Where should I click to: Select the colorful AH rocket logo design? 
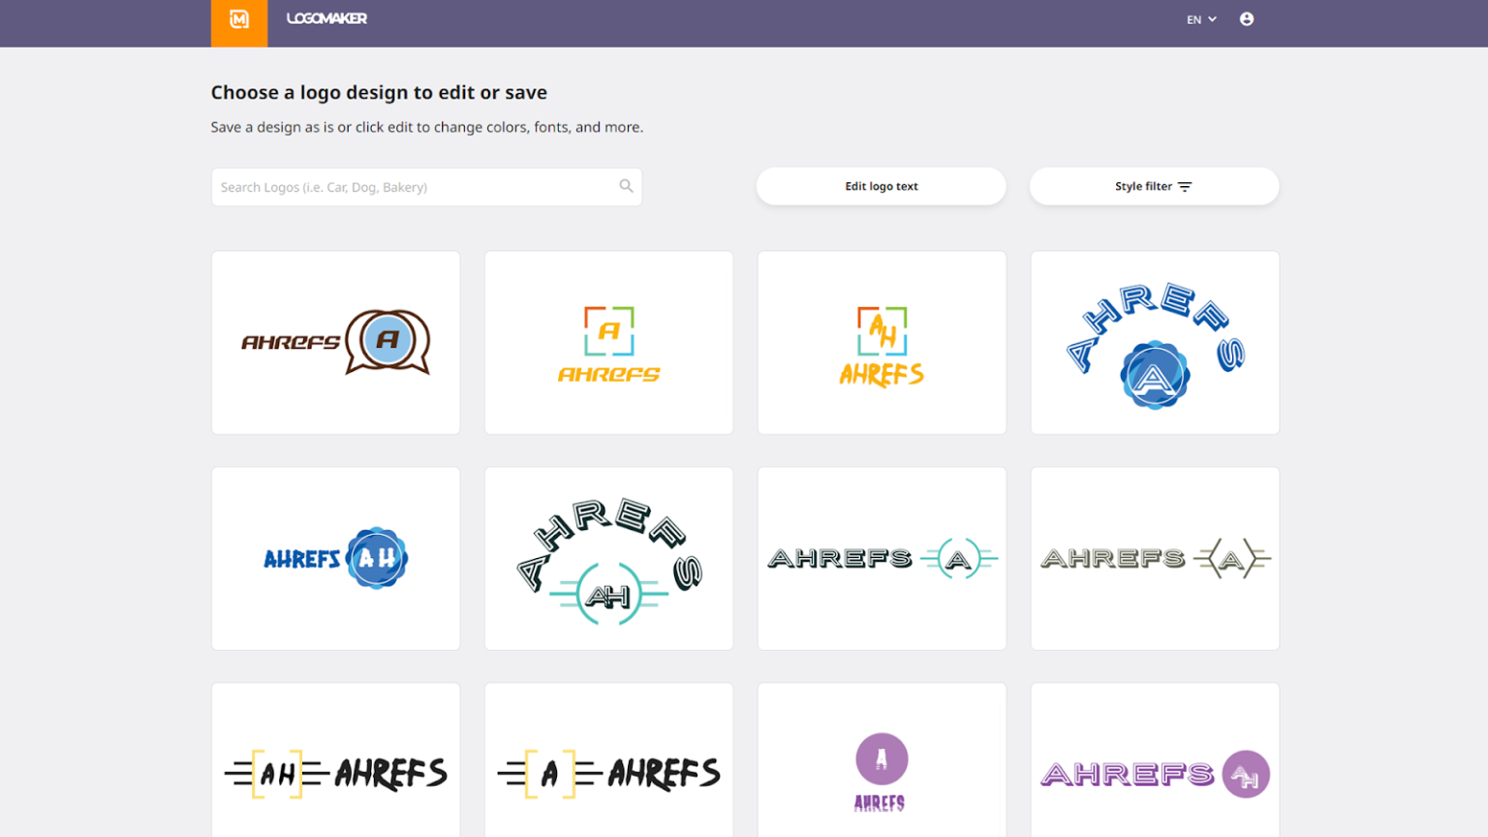882,342
